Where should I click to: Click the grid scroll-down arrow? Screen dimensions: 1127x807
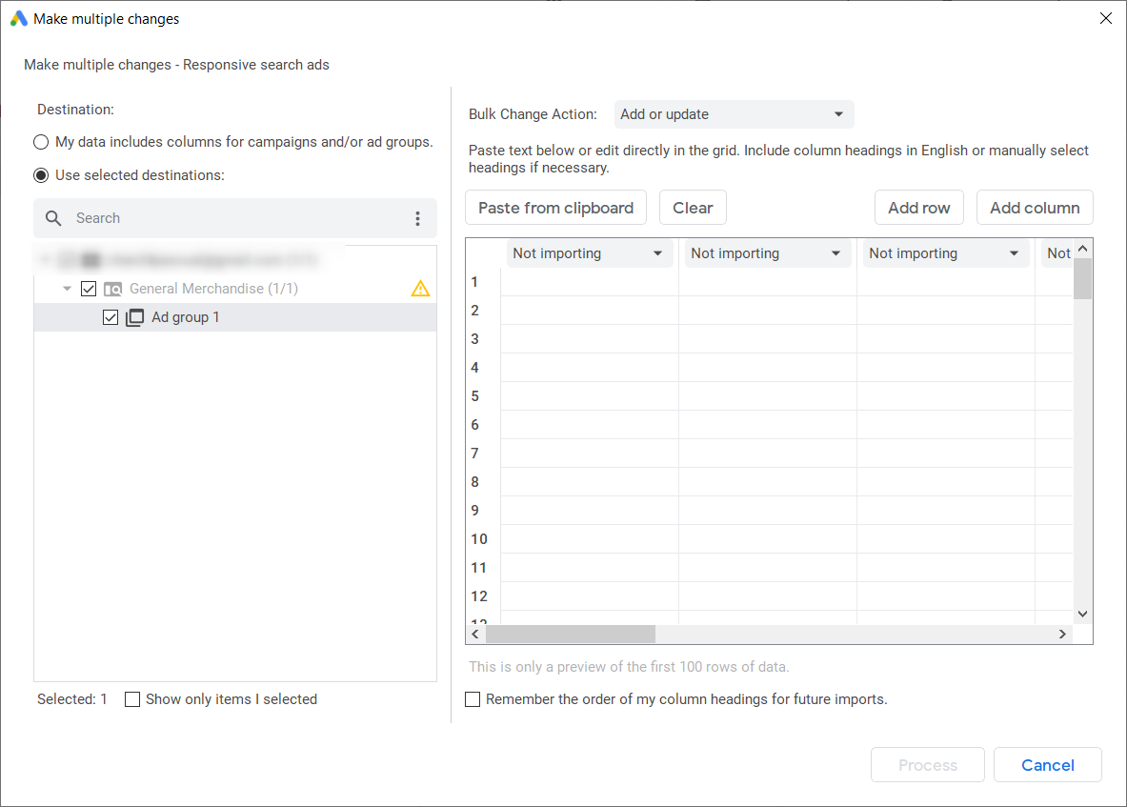click(x=1082, y=615)
